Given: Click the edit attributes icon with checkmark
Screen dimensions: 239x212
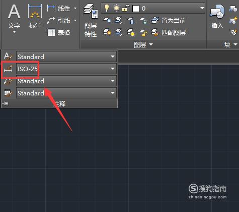Looking at the screenshot, I should pyautogui.click(x=233, y=32).
